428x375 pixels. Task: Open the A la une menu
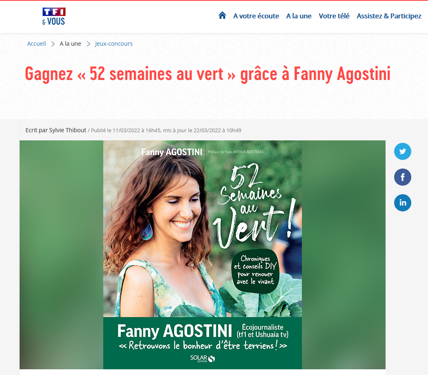pyautogui.click(x=299, y=16)
